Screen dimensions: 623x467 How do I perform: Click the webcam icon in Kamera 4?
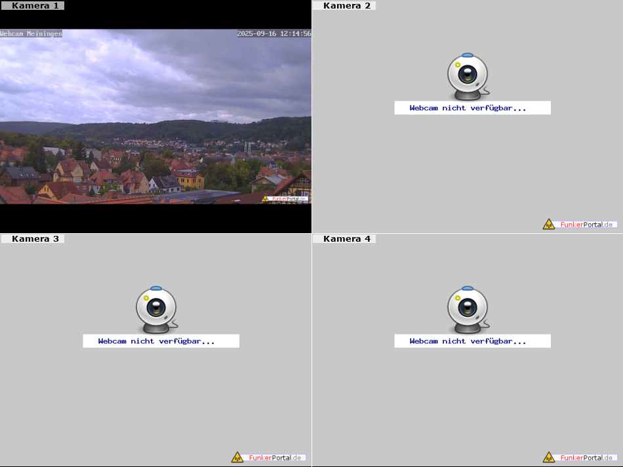pyautogui.click(x=468, y=310)
